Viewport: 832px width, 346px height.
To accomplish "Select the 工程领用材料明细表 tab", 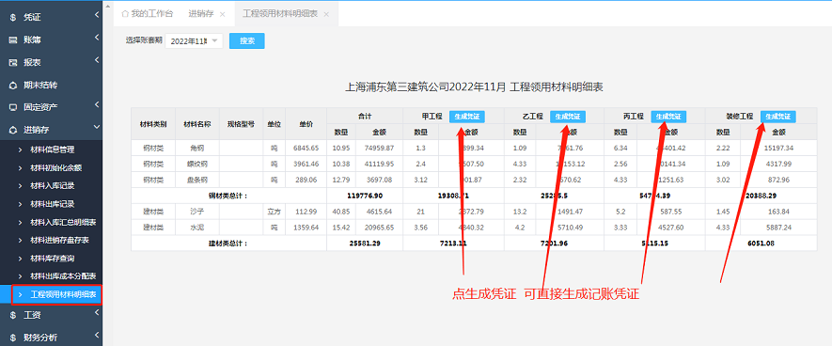I will (280, 14).
